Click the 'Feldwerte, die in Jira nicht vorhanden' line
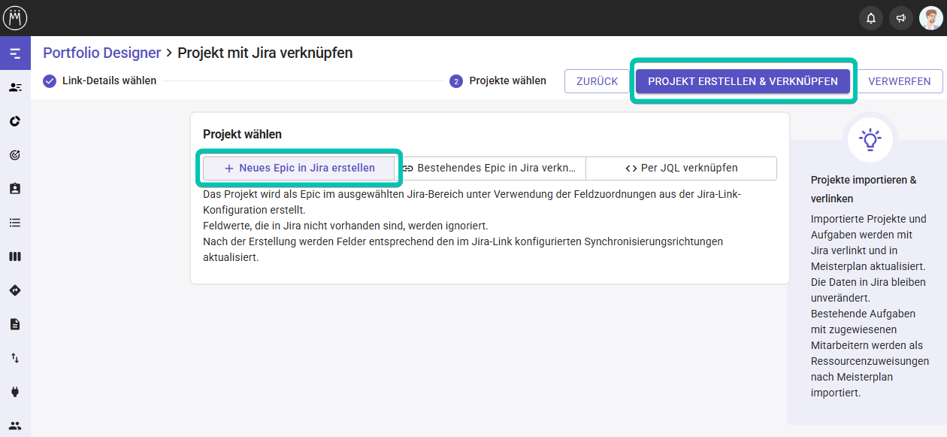Image resolution: width=947 pixels, height=437 pixels. [x=346, y=226]
